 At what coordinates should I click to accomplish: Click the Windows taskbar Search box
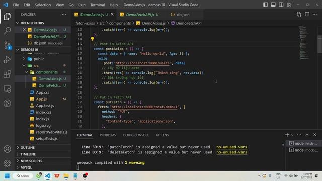tap(23, 176)
